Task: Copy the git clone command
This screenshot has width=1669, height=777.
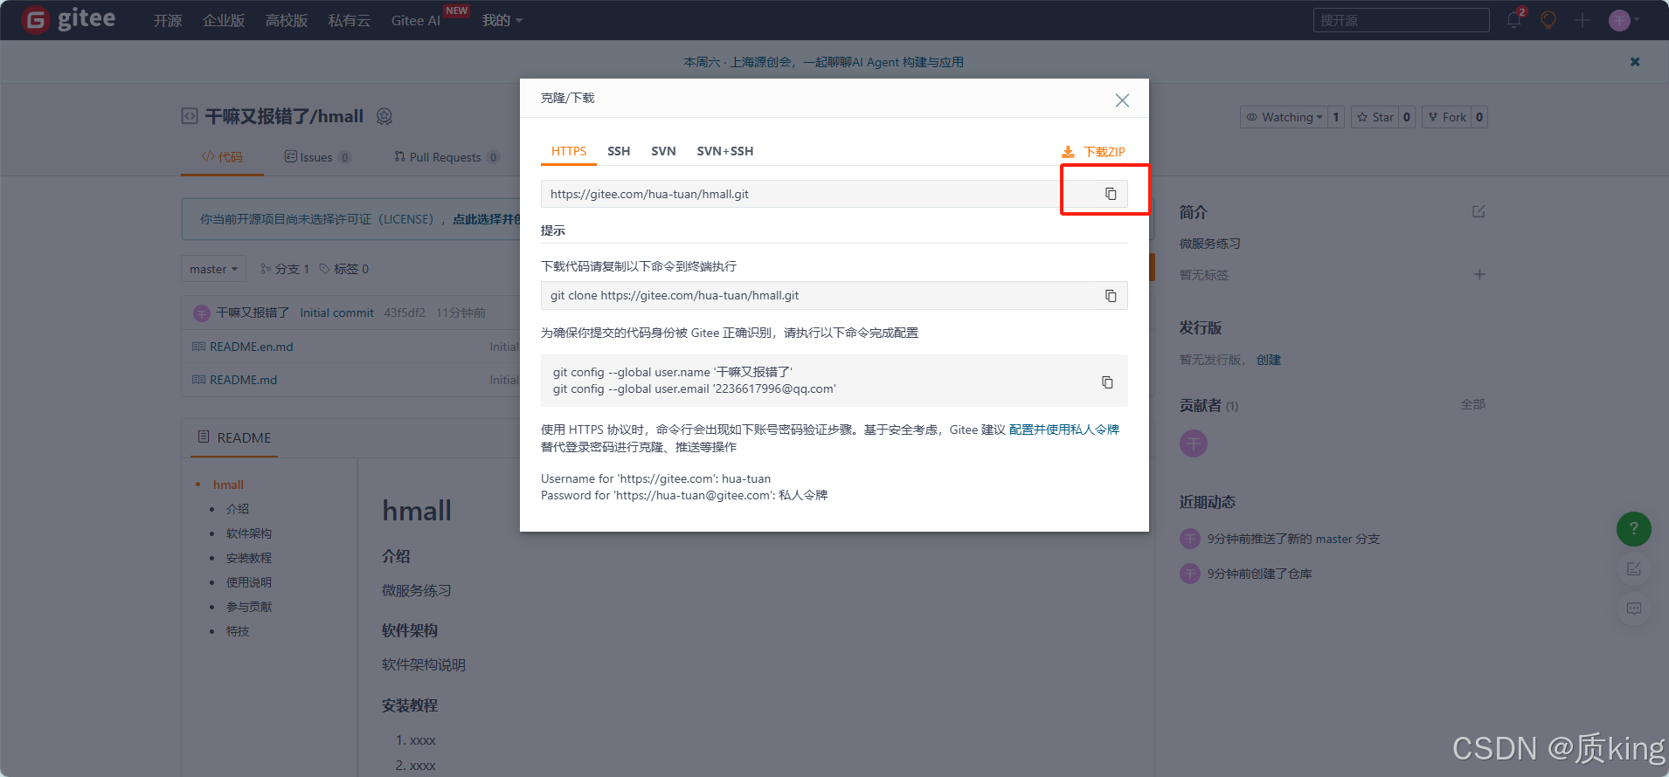Action: point(1111,296)
